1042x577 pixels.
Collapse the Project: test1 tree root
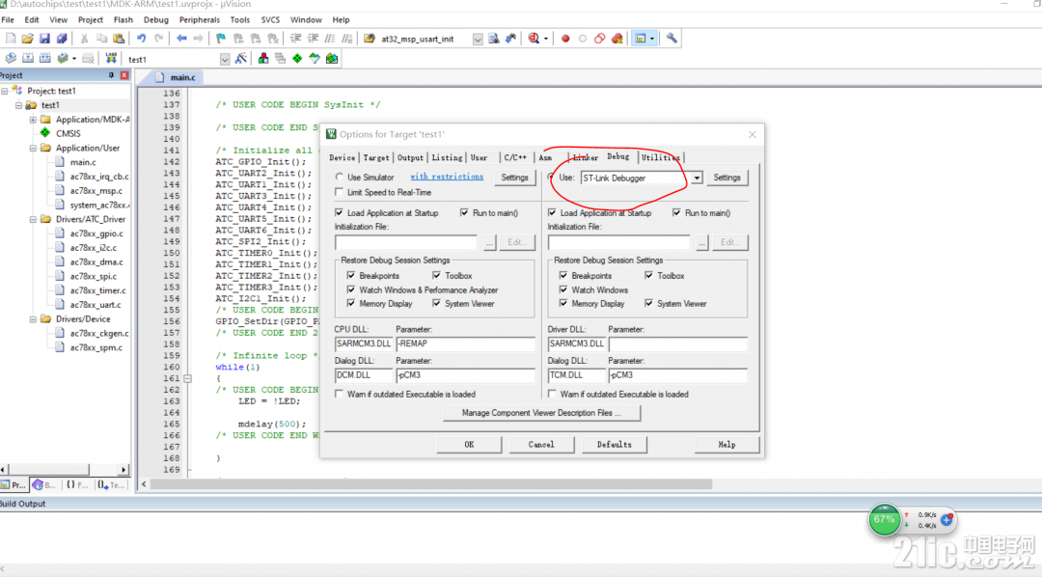click(x=5, y=91)
